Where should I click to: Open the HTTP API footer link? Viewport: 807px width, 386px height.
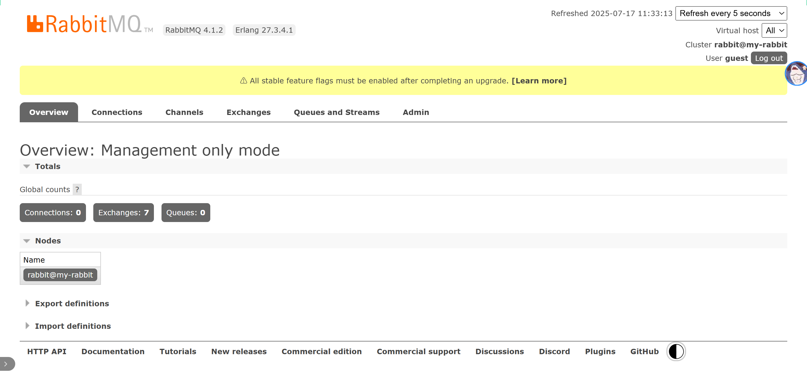click(x=47, y=352)
